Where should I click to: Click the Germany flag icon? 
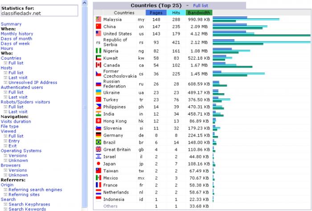pyautogui.click(x=99, y=135)
